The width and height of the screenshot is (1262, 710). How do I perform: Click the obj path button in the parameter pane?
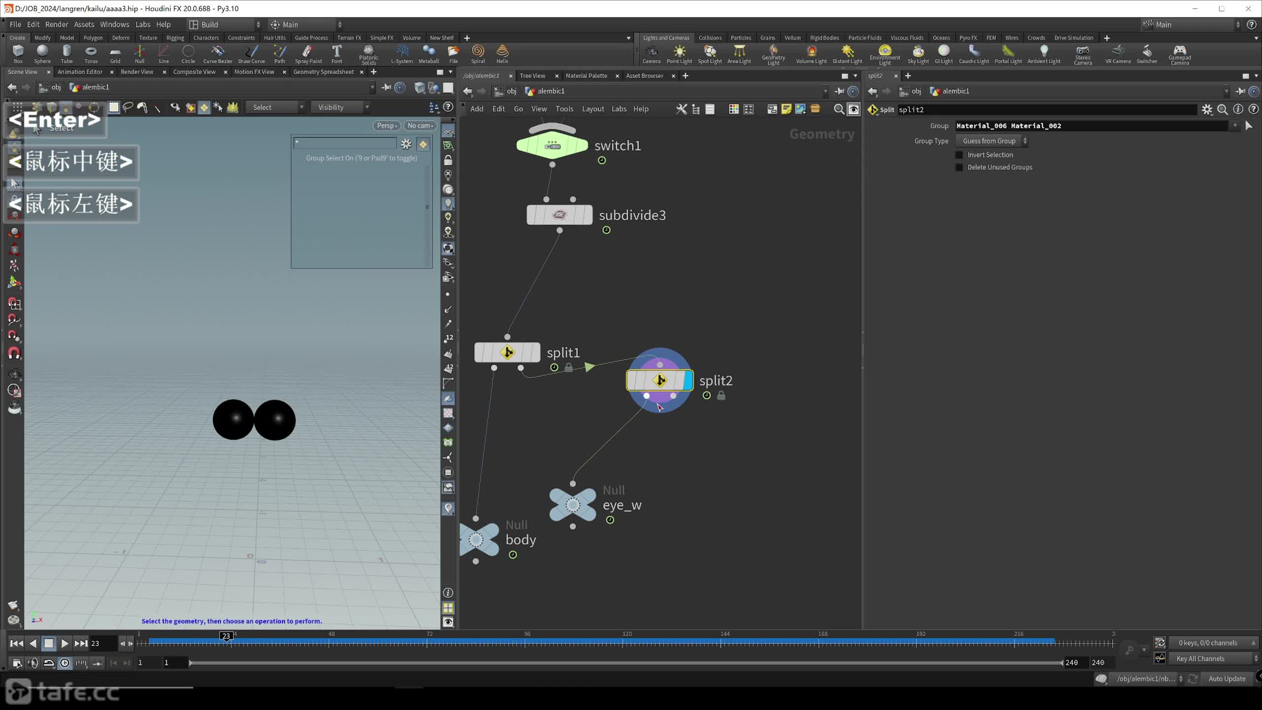[x=911, y=91]
